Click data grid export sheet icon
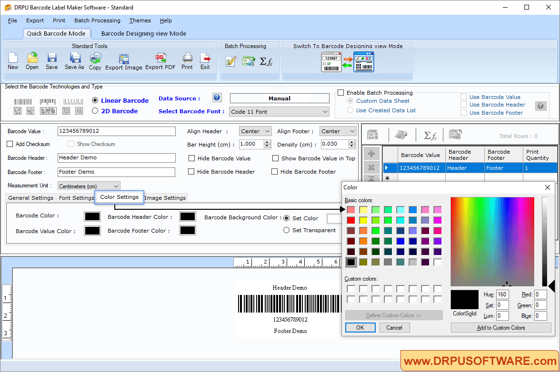Screen dimensions: 560x372 (x=455, y=135)
